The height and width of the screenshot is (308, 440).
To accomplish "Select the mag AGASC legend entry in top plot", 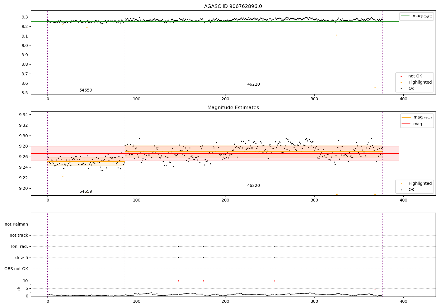I will point(417,16).
